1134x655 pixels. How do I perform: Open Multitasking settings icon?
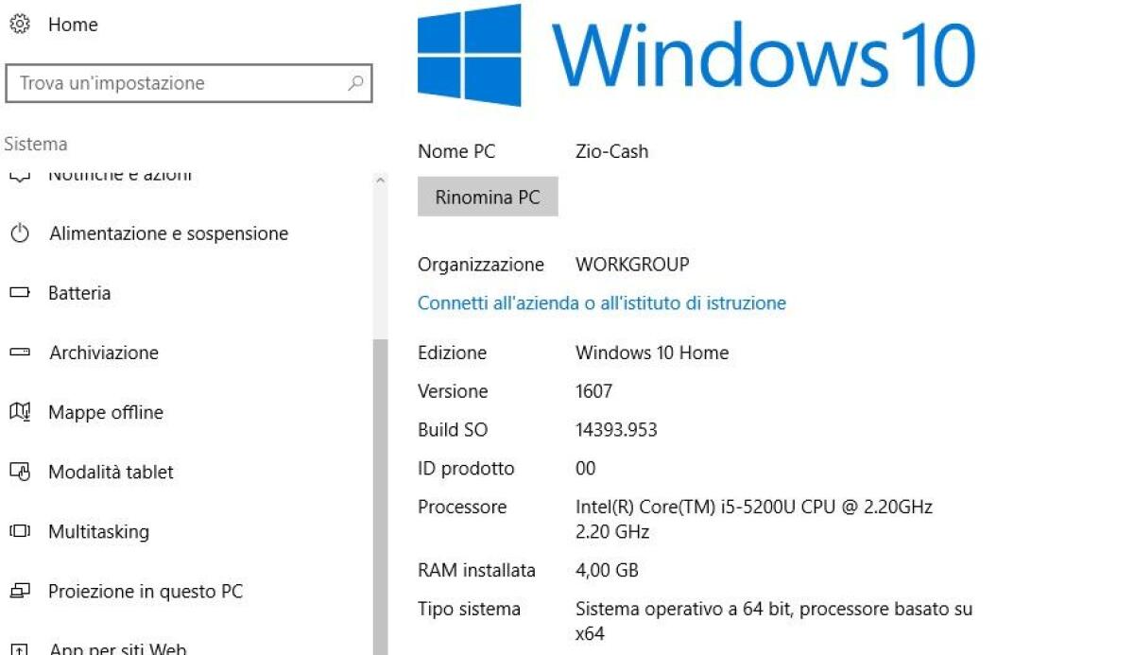coord(18,531)
